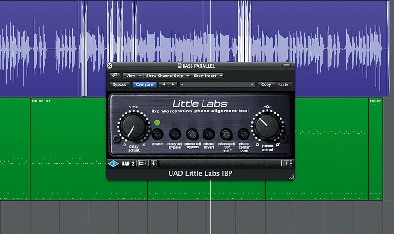Open the UAD help question mark menu

click(287, 164)
